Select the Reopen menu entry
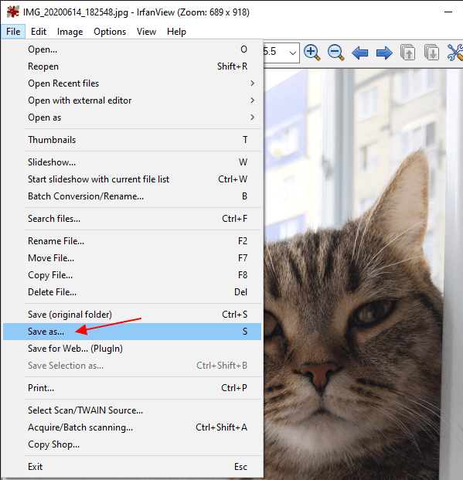Image resolution: width=463 pixels, height=480 pixels. [x=132, y=66]
